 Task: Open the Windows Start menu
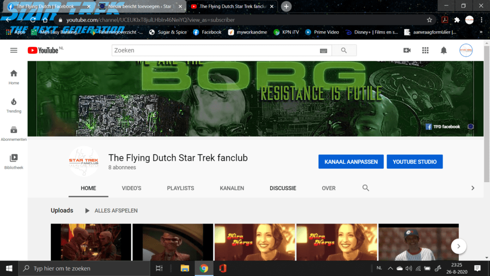click(x=9, y=268)
